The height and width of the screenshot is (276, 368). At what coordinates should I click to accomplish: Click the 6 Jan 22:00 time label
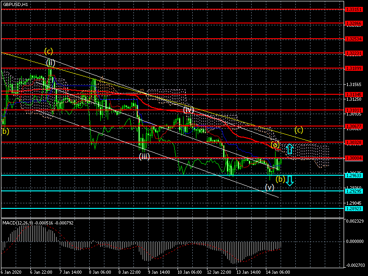click(x=41, y=272)
